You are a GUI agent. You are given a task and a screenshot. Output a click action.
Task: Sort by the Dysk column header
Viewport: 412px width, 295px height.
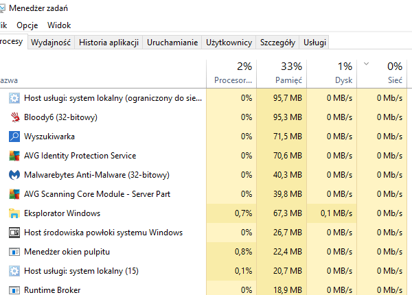point(332,74)
